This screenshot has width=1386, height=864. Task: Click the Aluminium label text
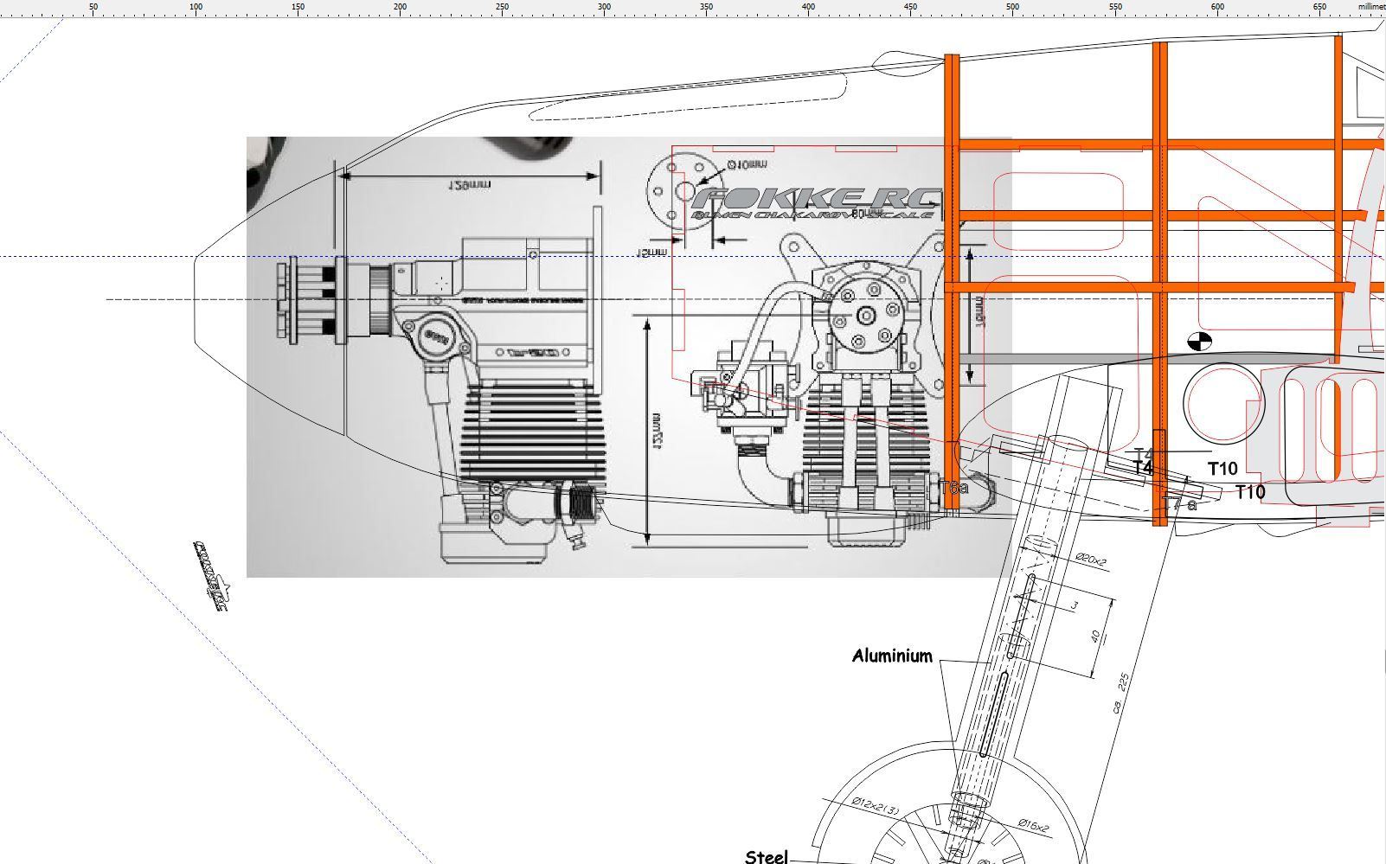(892, 656)
